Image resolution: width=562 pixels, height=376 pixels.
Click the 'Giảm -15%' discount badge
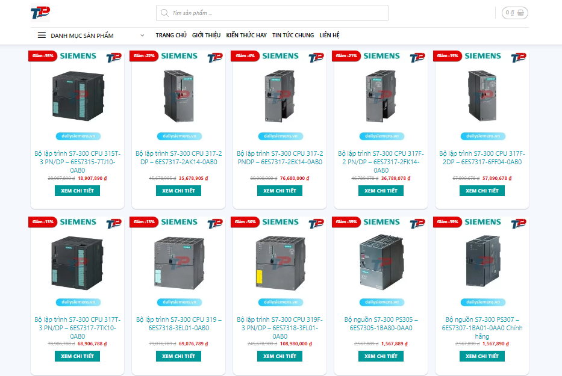pos(448,56)
